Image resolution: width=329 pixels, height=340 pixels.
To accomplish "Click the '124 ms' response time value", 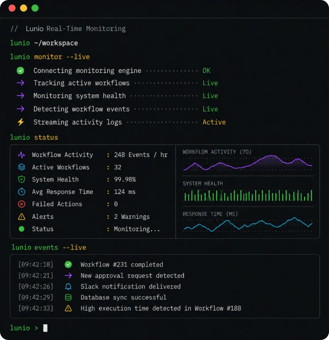I will click(x=125, y=192).
